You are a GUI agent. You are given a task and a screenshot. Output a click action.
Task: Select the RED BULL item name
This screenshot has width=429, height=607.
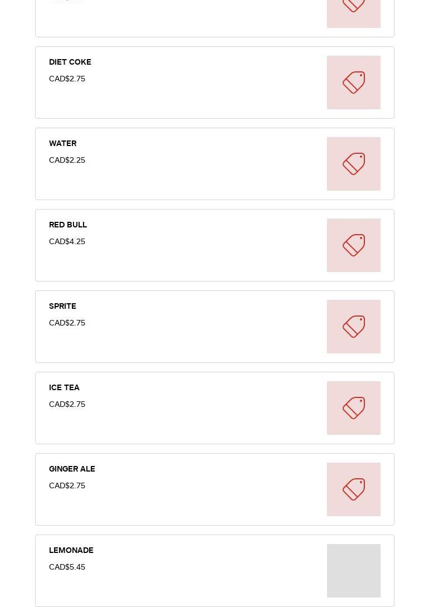tap(68, 225)
